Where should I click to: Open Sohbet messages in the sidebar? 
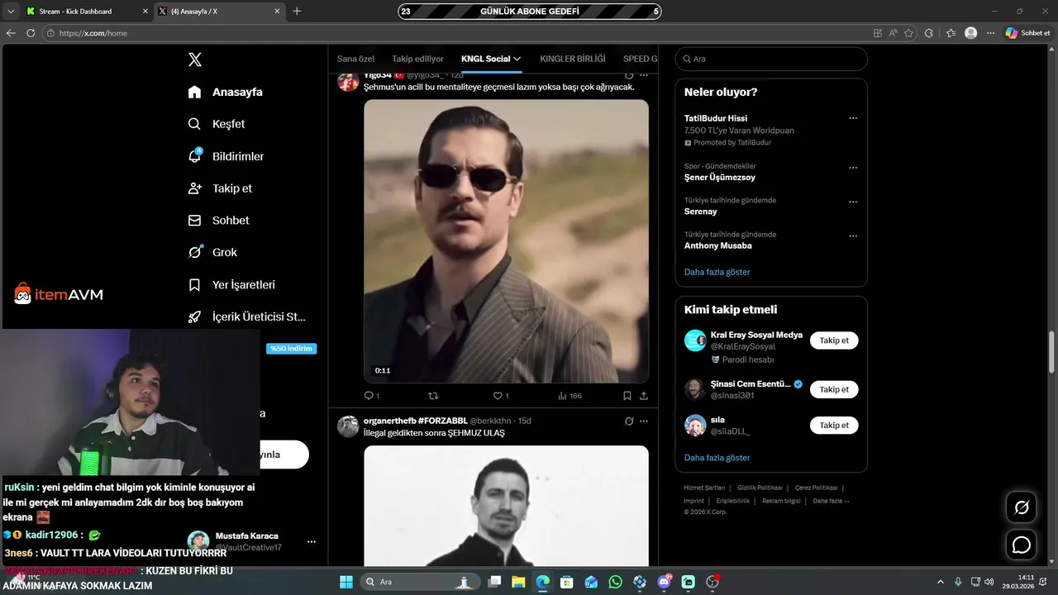click(x=218, y=221)
